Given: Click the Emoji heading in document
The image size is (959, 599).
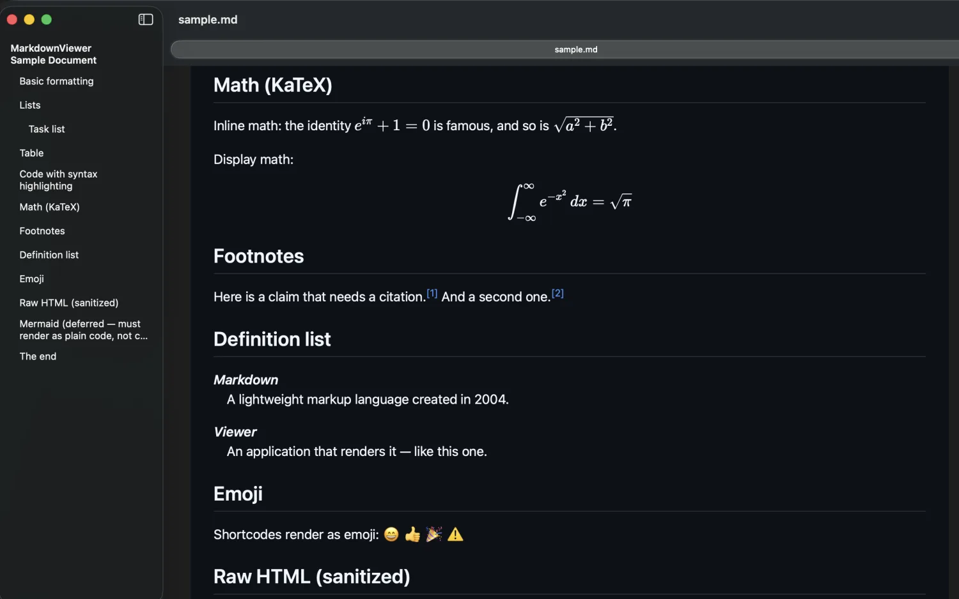Looking at the screenshot, I should point(238,494).
